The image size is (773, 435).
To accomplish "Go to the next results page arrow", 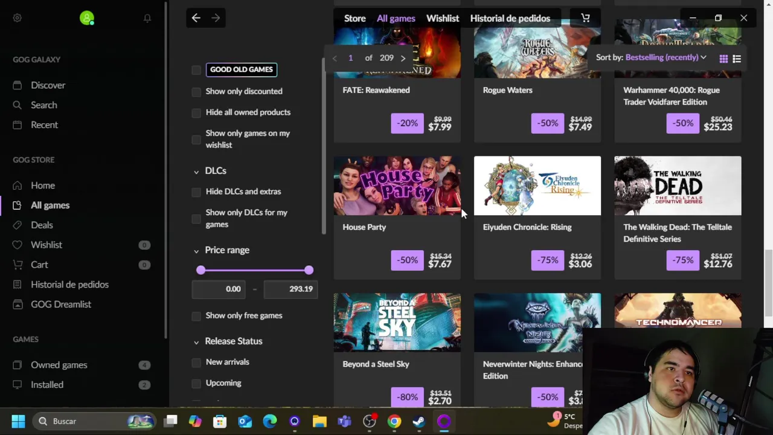I will [403, 58].
